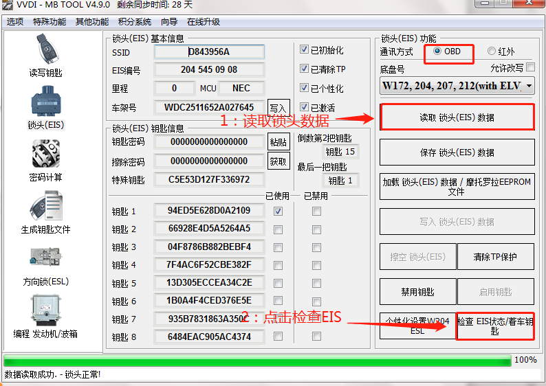
Task: Click 读取 锁头(EIS) 数据 button
Action: (457, 117)
